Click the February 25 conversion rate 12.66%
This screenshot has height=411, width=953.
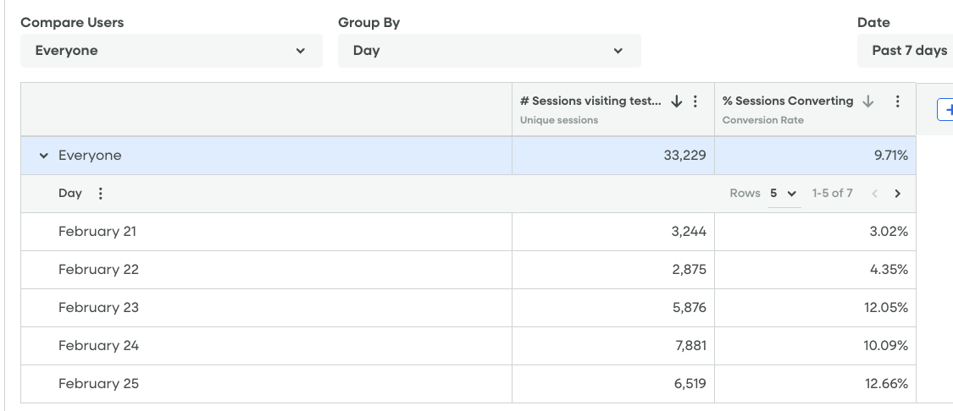pos(886,384)
